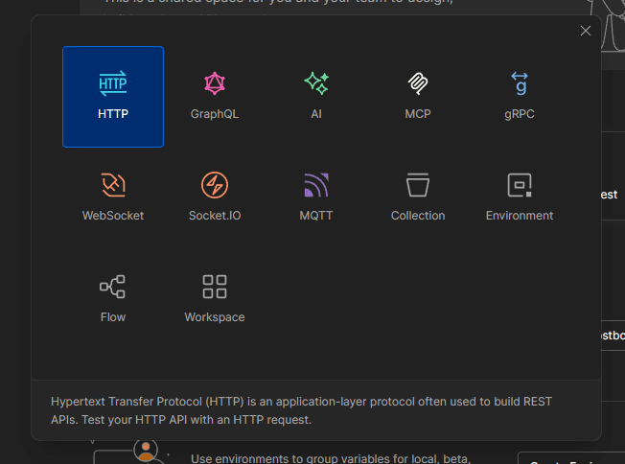Click the WebSocket text label
Screen dimensions: 625x464
(x=113, y=216)
